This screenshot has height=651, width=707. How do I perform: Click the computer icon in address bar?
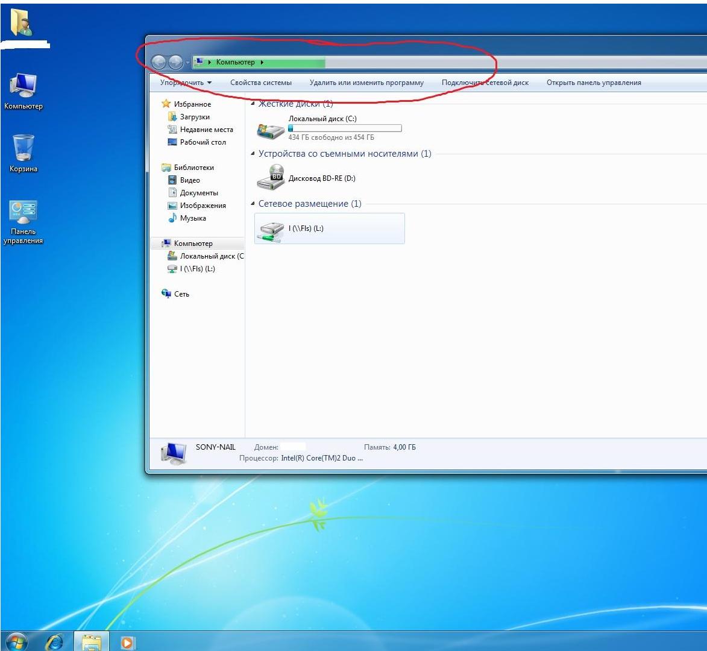(199, 61)
